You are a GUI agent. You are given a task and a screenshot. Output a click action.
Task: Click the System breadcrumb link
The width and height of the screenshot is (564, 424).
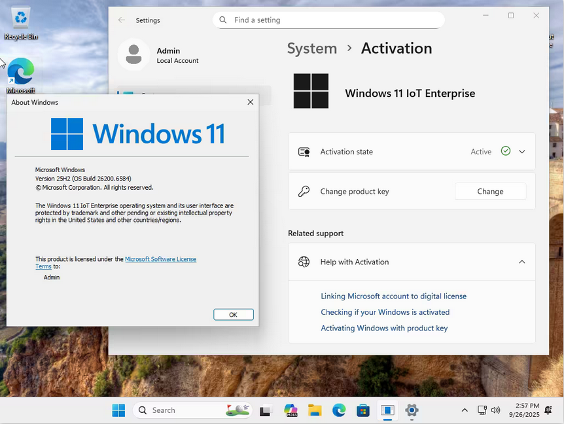click(312, 48)
